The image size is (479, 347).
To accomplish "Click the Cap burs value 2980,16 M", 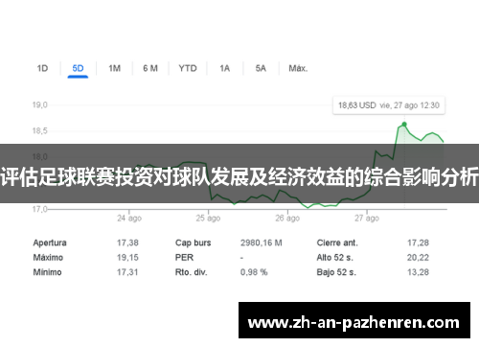I will [x=262, y=243].
